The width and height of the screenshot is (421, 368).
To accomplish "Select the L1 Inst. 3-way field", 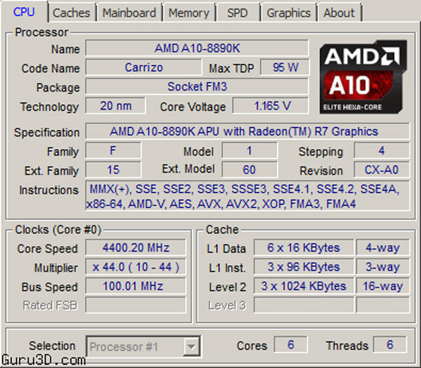I will point(383,267).
